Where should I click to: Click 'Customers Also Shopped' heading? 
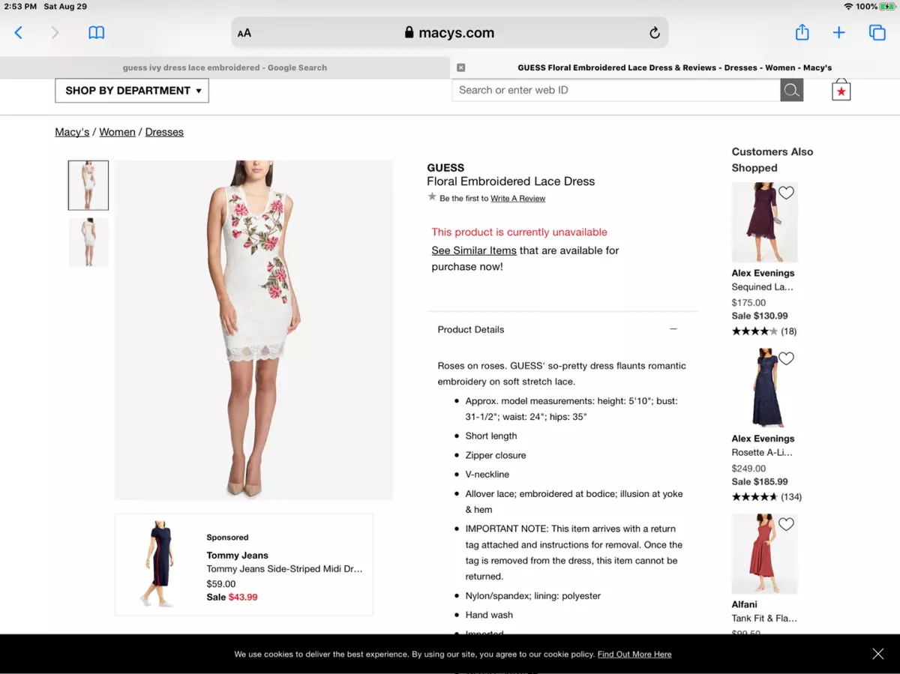[x=772, y=160]
